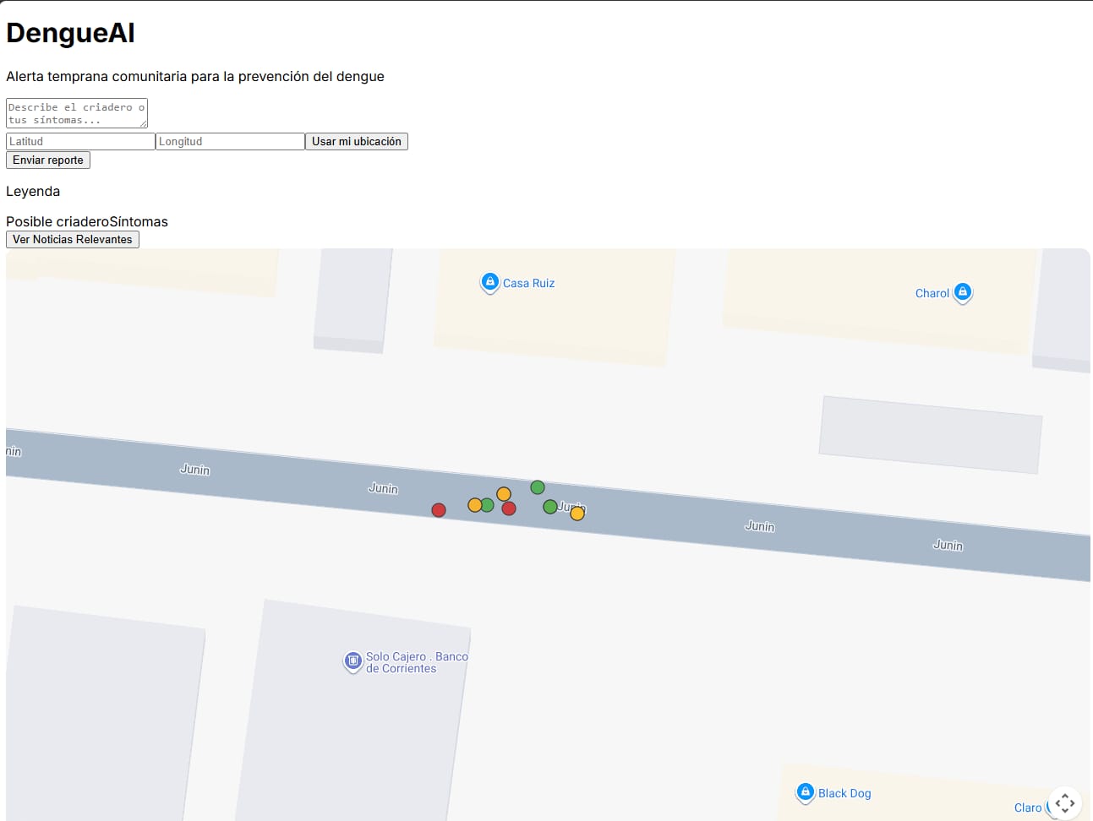Click the Casa Ruiz shopping pin icon

coord(489,282)
